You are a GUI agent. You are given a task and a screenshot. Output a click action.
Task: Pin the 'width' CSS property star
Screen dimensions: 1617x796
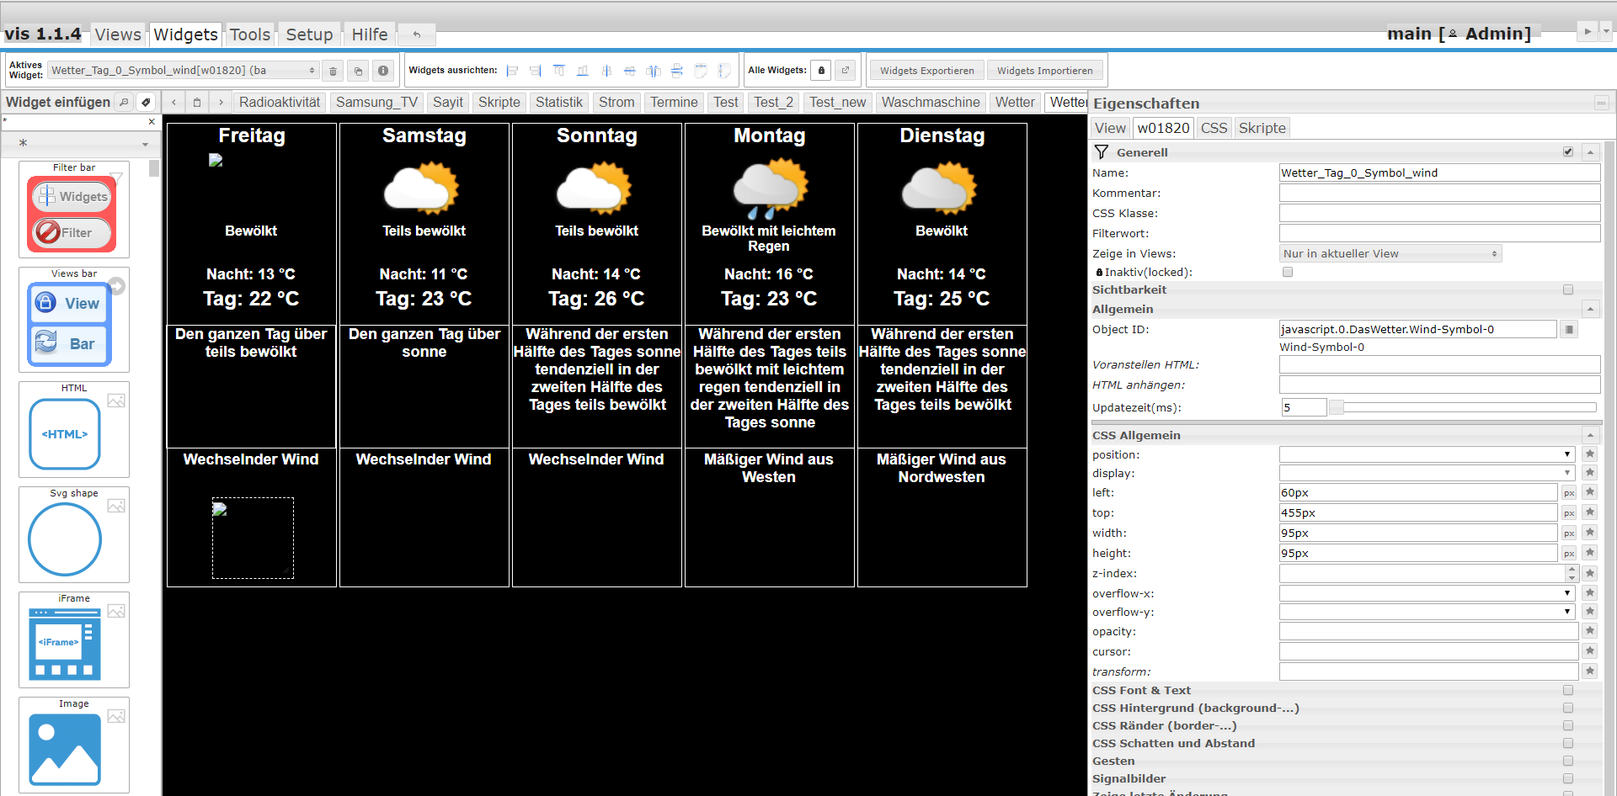pyautogui.click(x=1590, y=533)
